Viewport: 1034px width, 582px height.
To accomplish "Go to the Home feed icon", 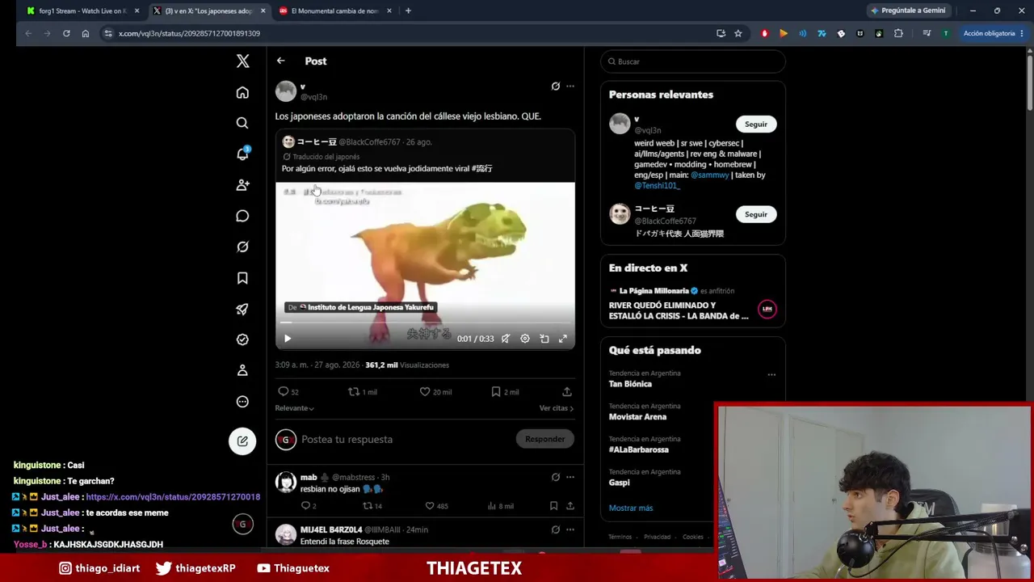I will (242, 93).
